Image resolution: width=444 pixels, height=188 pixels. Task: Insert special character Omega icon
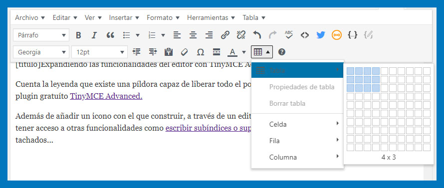pos(200,52)
